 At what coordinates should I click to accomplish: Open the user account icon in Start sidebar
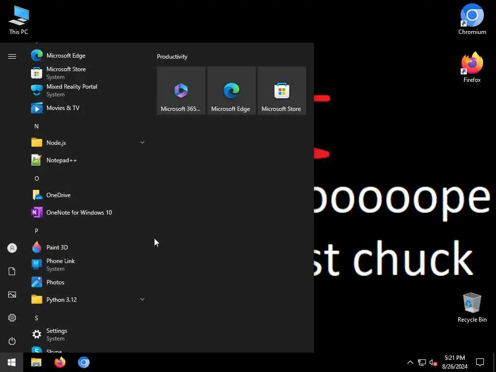point(12,248)
